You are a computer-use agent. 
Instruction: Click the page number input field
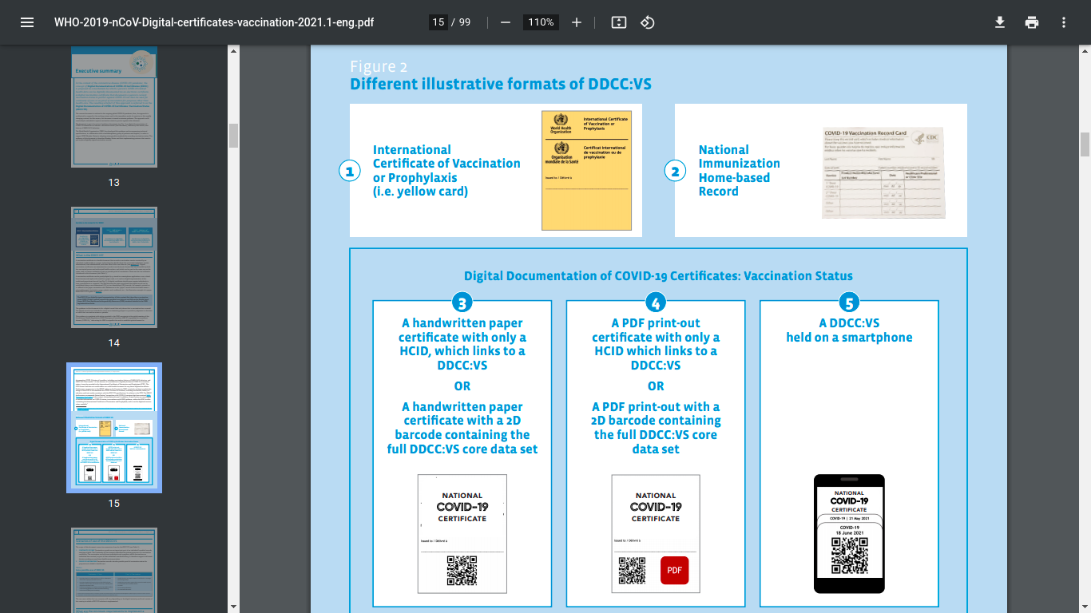click(438, 22)
